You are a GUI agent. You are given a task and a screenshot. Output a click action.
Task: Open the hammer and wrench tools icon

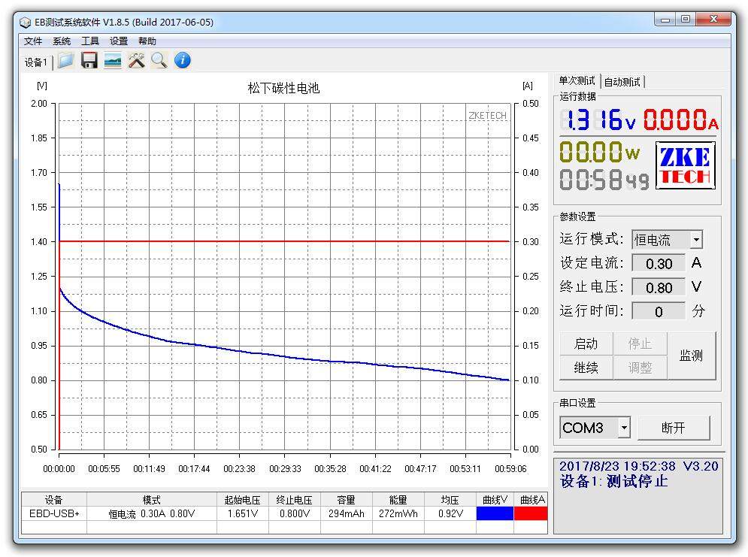click(136, 61)
